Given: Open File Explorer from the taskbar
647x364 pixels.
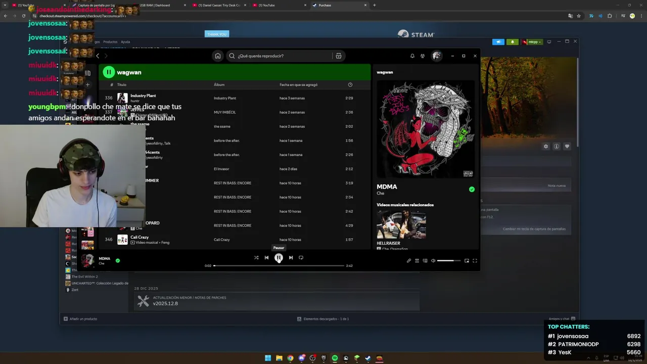Looking at the screenshot, I should coord(279,358).
